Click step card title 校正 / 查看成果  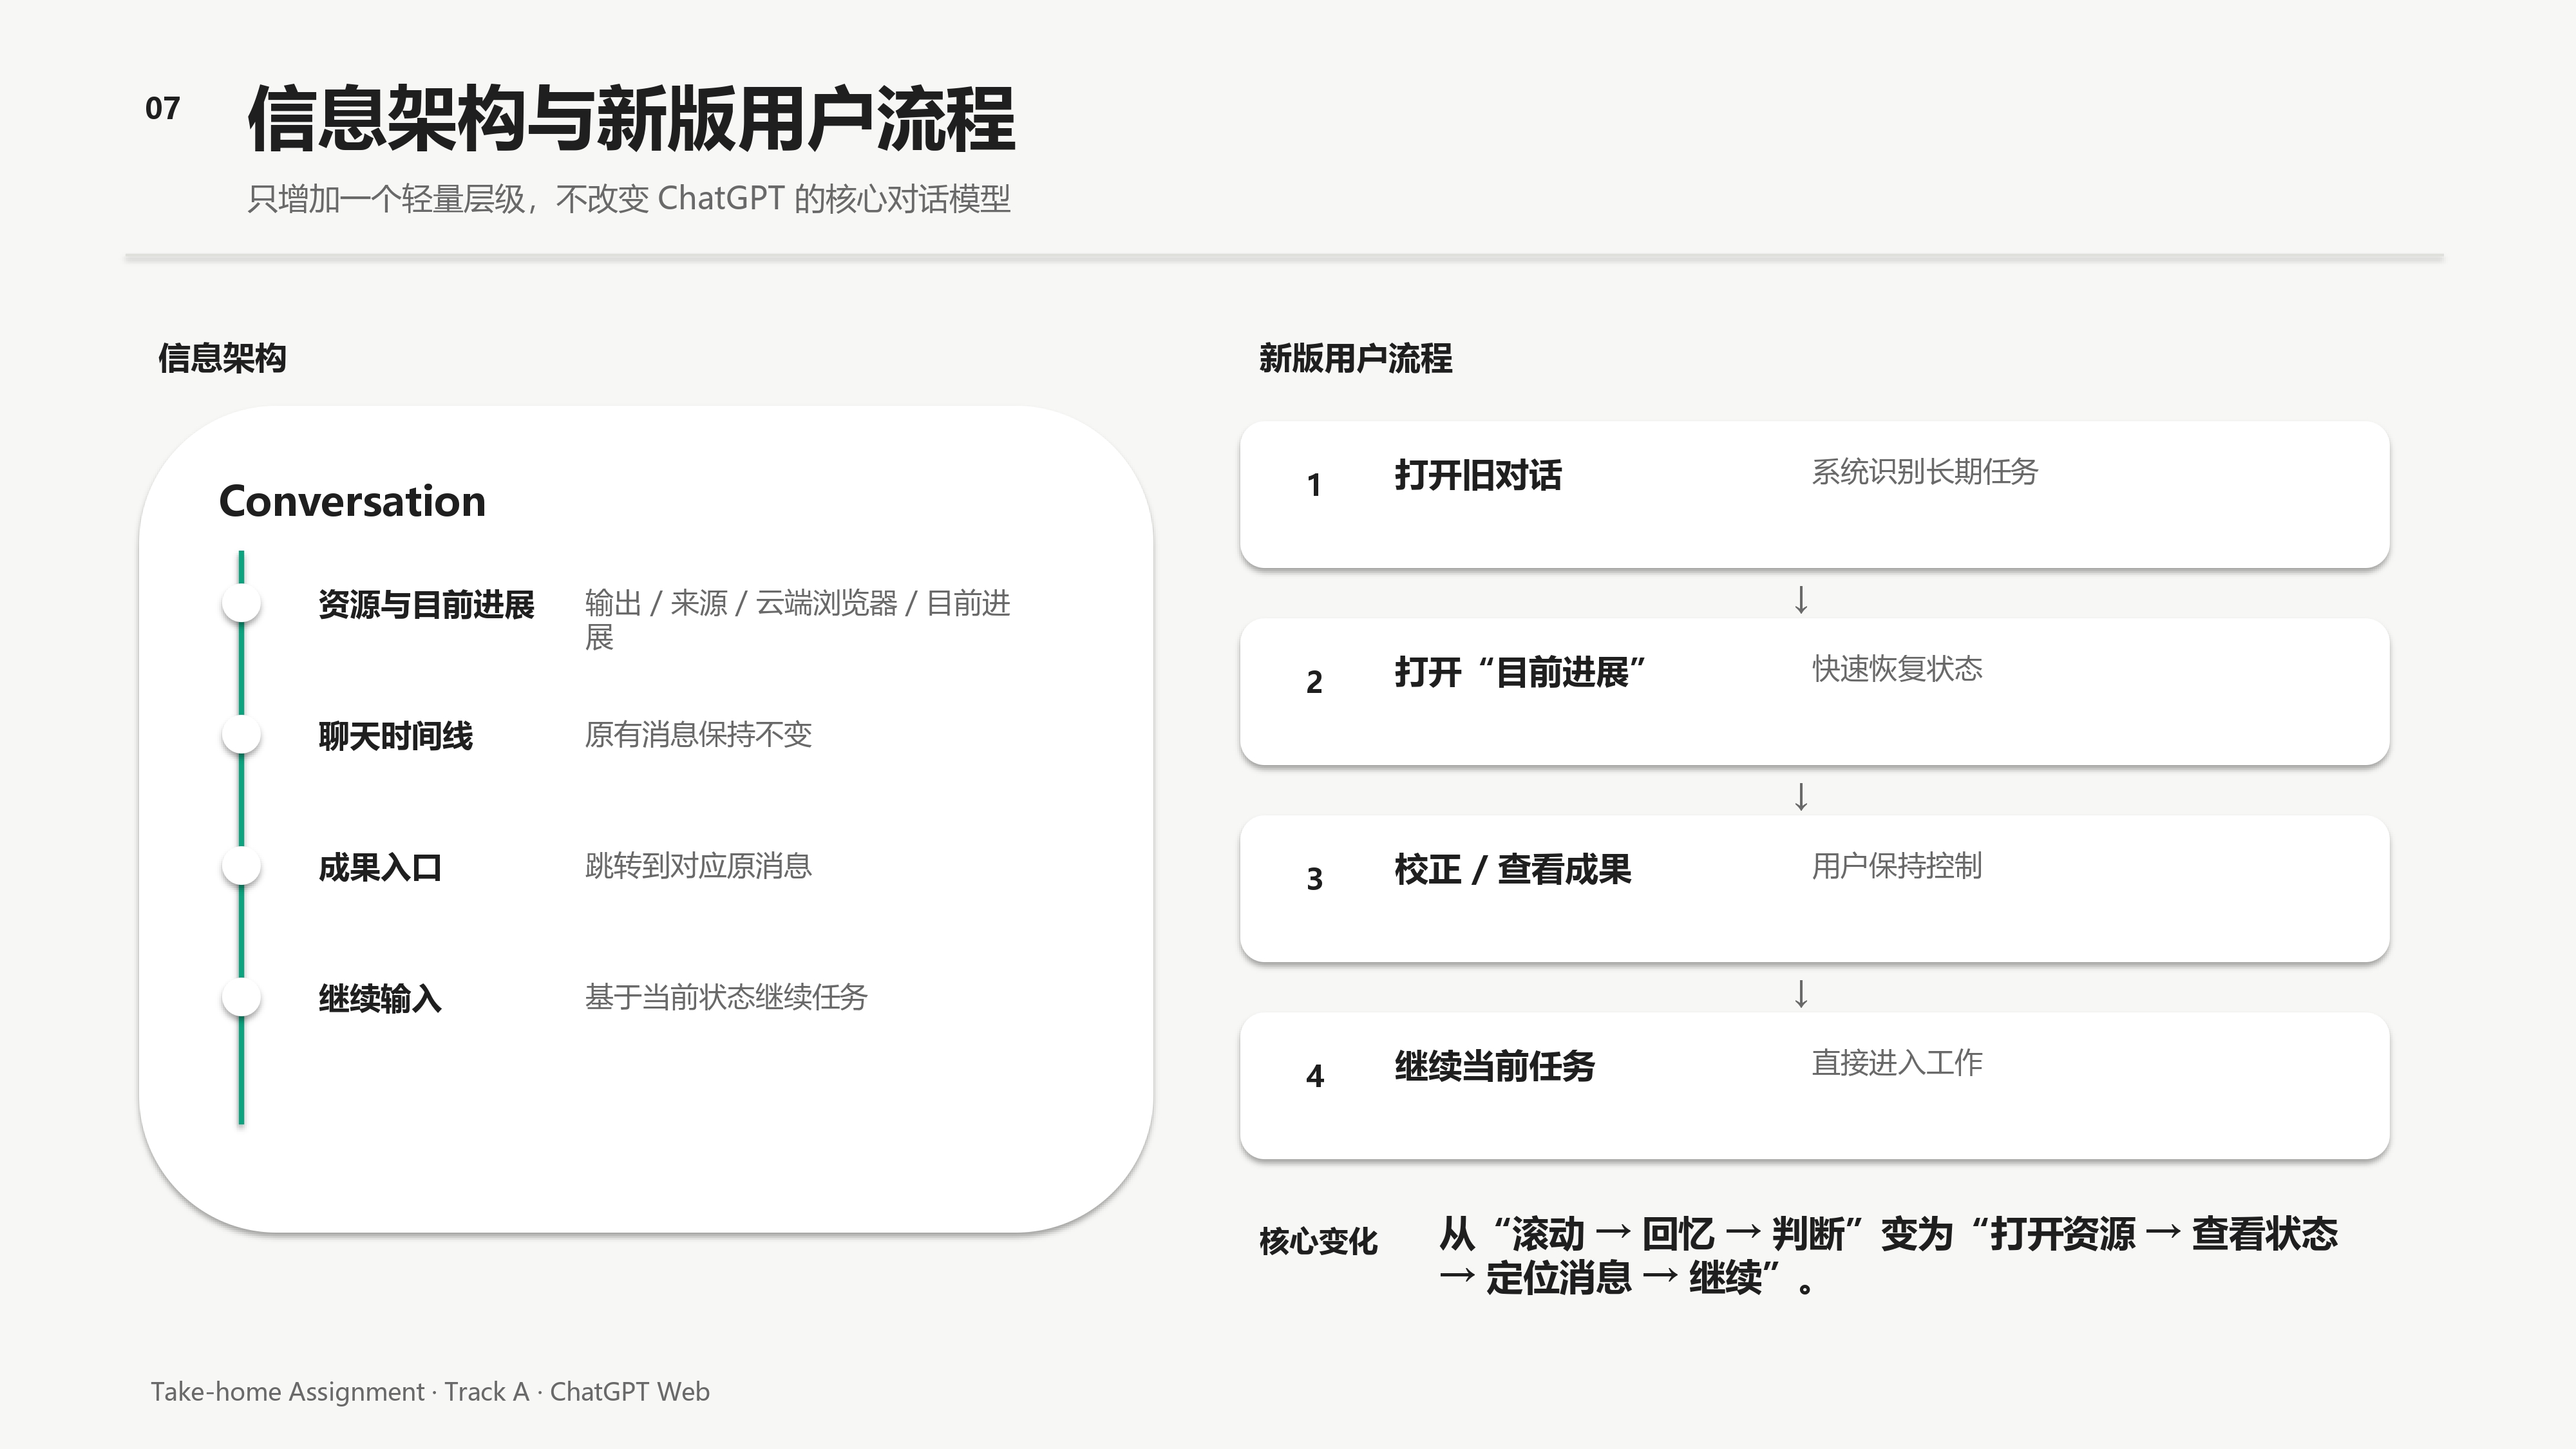(x=1512, y=869)
